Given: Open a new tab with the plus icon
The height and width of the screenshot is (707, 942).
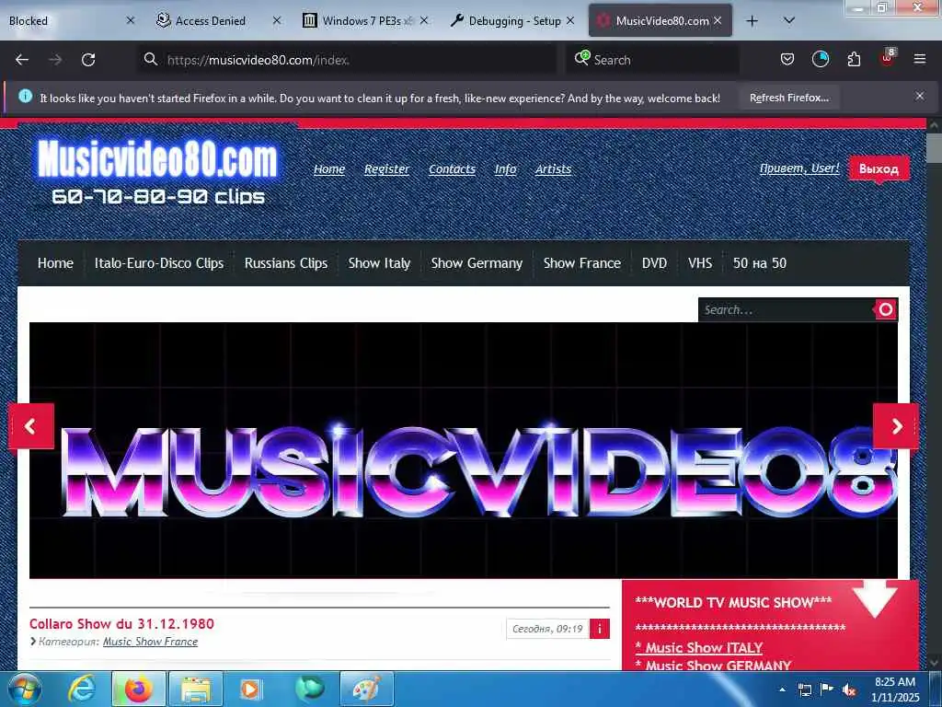Looking at the screenshot, I should click(x=752, y=21).
